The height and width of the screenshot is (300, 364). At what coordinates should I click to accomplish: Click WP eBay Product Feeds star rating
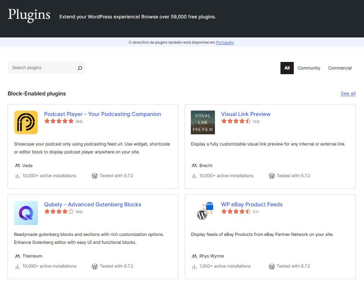click(236, 211)
